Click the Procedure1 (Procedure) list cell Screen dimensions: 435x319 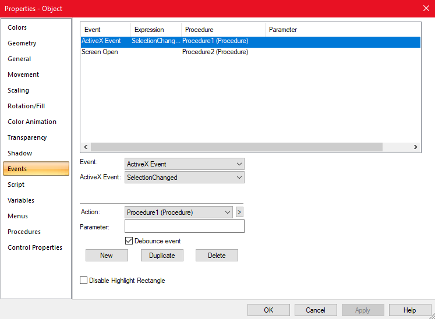215,41
